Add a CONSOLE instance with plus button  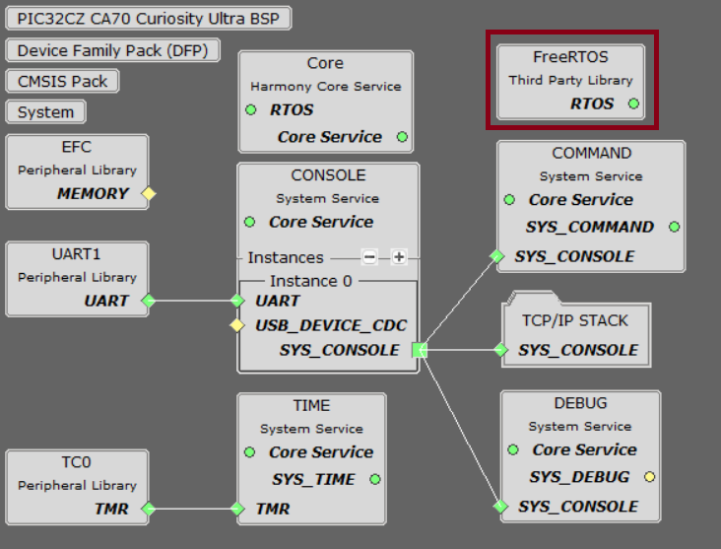click(x=399, y=257)
